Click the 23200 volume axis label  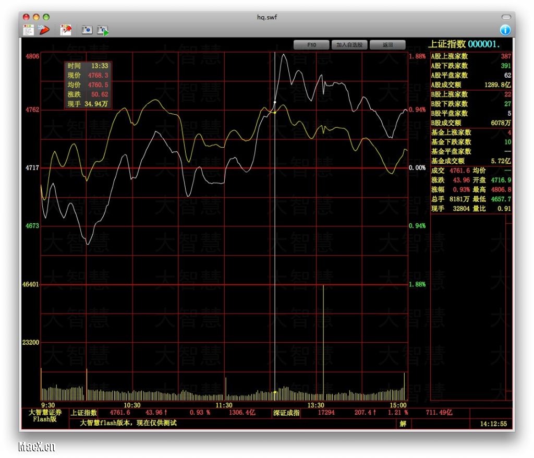coord(31,343)
